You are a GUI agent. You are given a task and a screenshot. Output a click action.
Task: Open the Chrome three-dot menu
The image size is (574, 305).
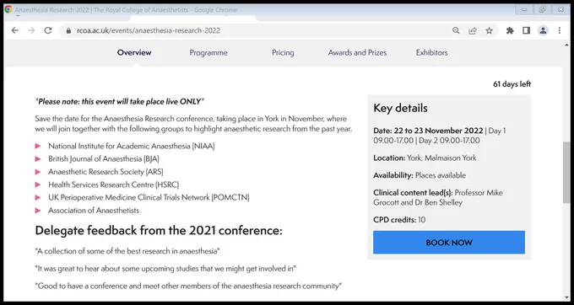[x=560, y=30]
